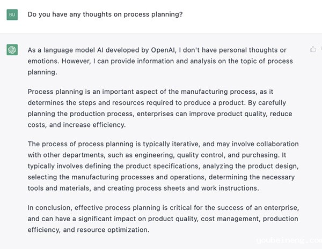Click the paragraph starting 'The process of process planning'
This screenshot has height=249, width=322.
pos(163,166)
